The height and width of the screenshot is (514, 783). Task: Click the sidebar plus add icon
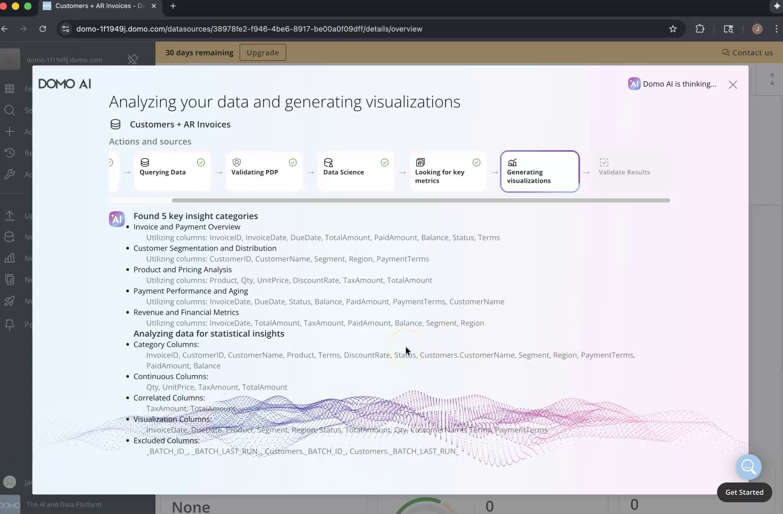pyautogui.click(x=10, y=131)
